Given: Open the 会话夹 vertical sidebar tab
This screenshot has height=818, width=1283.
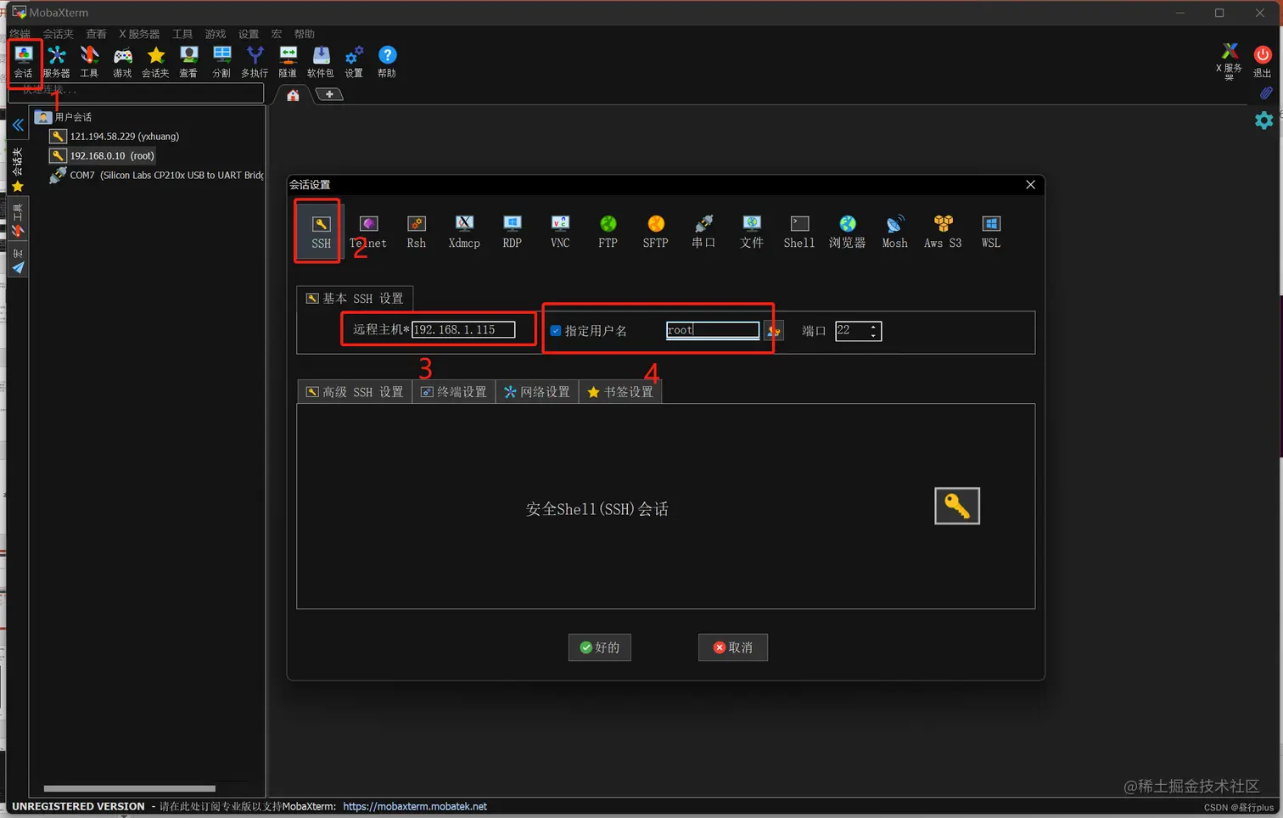Looking at the screenshot, I should tap(17, 169).
